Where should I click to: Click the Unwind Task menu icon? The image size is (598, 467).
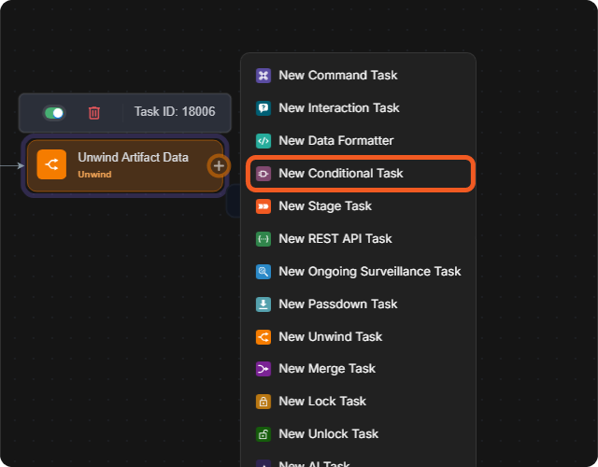tap(263, 337)
